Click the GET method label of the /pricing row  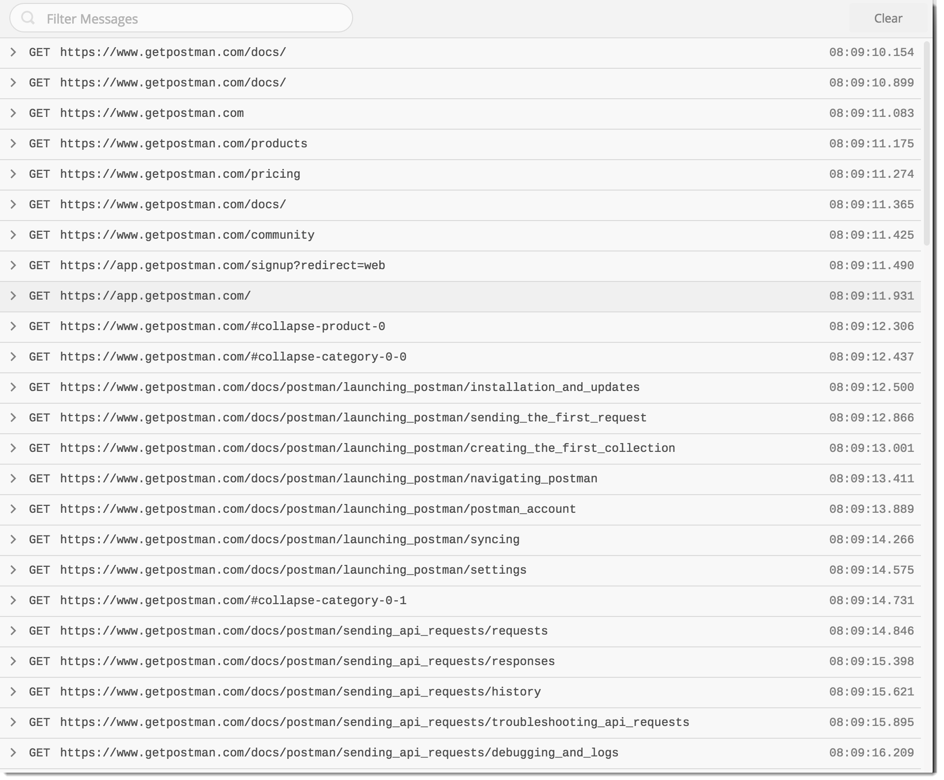coord(39,174)
